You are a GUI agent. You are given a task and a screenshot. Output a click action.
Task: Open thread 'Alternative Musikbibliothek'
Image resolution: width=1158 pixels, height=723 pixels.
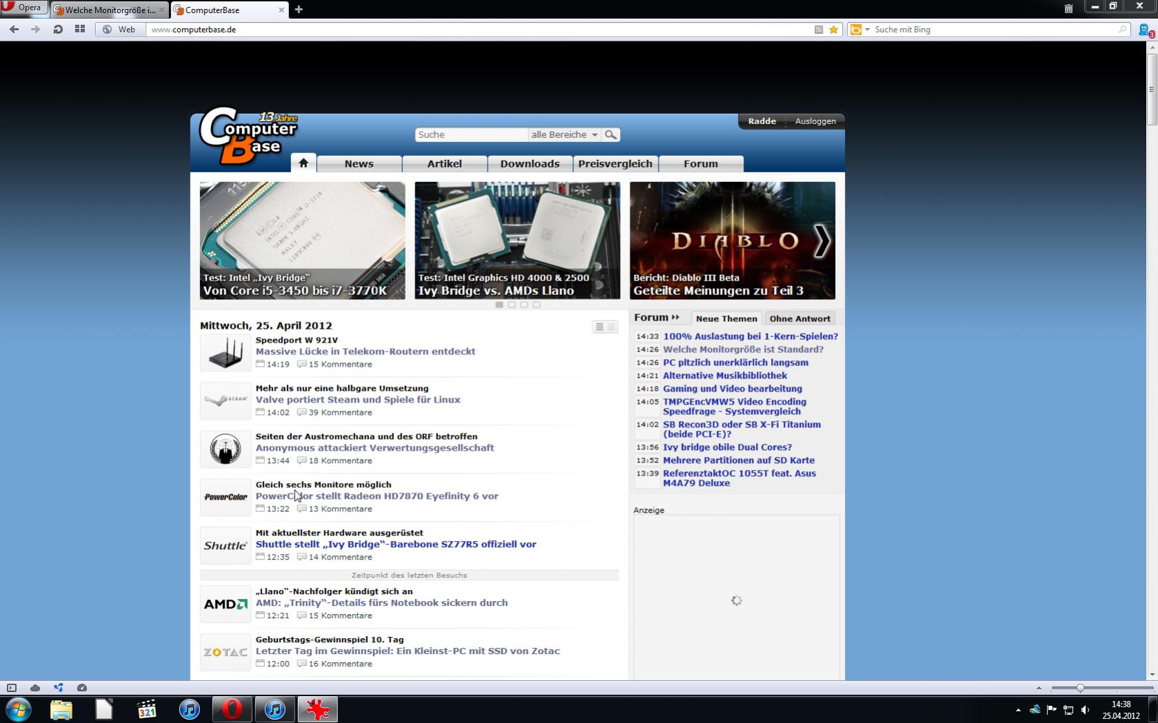[725, 376]
